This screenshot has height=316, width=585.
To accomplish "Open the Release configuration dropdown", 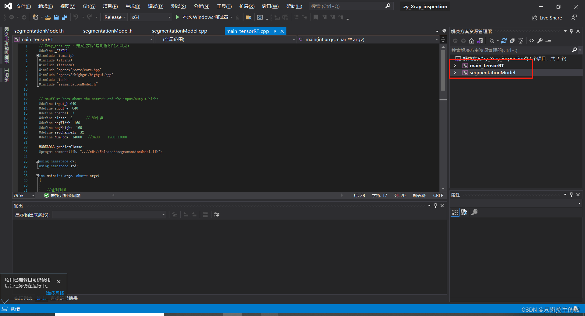I will tap(115, 17).
